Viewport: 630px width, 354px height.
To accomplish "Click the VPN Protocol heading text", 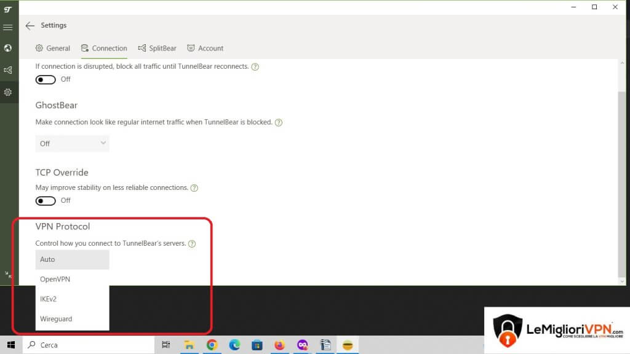I will pos(63,226).
